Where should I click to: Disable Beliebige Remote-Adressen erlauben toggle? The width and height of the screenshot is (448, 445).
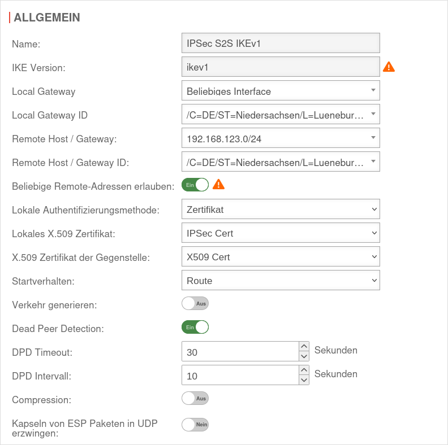(195, 185)
